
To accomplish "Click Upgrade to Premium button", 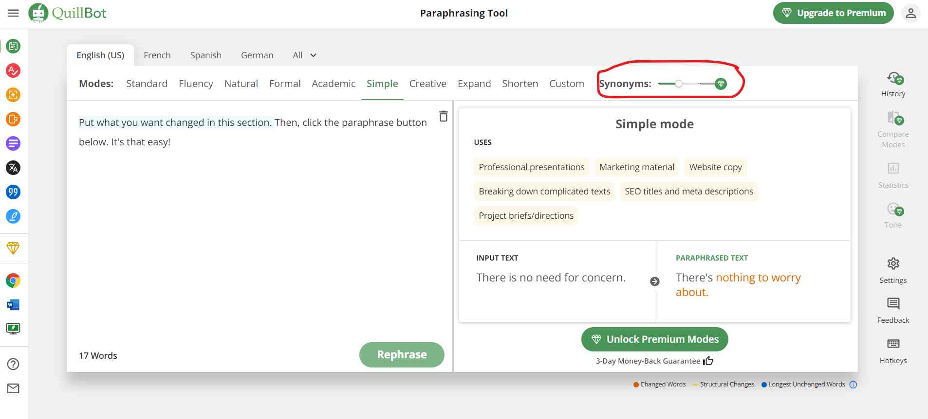I will (x=833, y=13).
